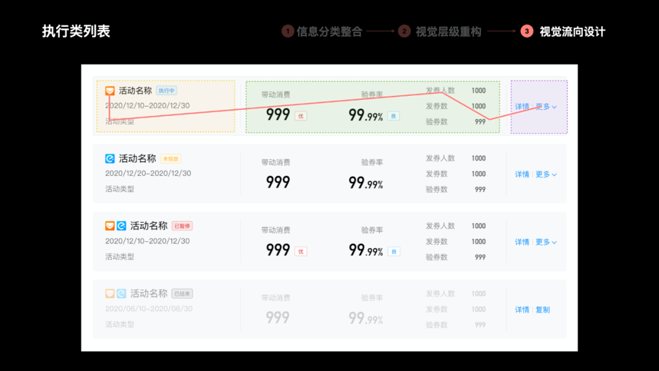This screenshot has width=659, height=371.
Task: Click the 活动名称 title in the 已暂停 row
Action: 149,226
